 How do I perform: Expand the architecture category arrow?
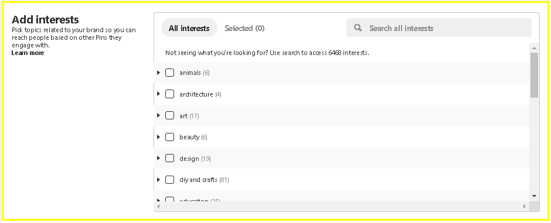[158, 94]
